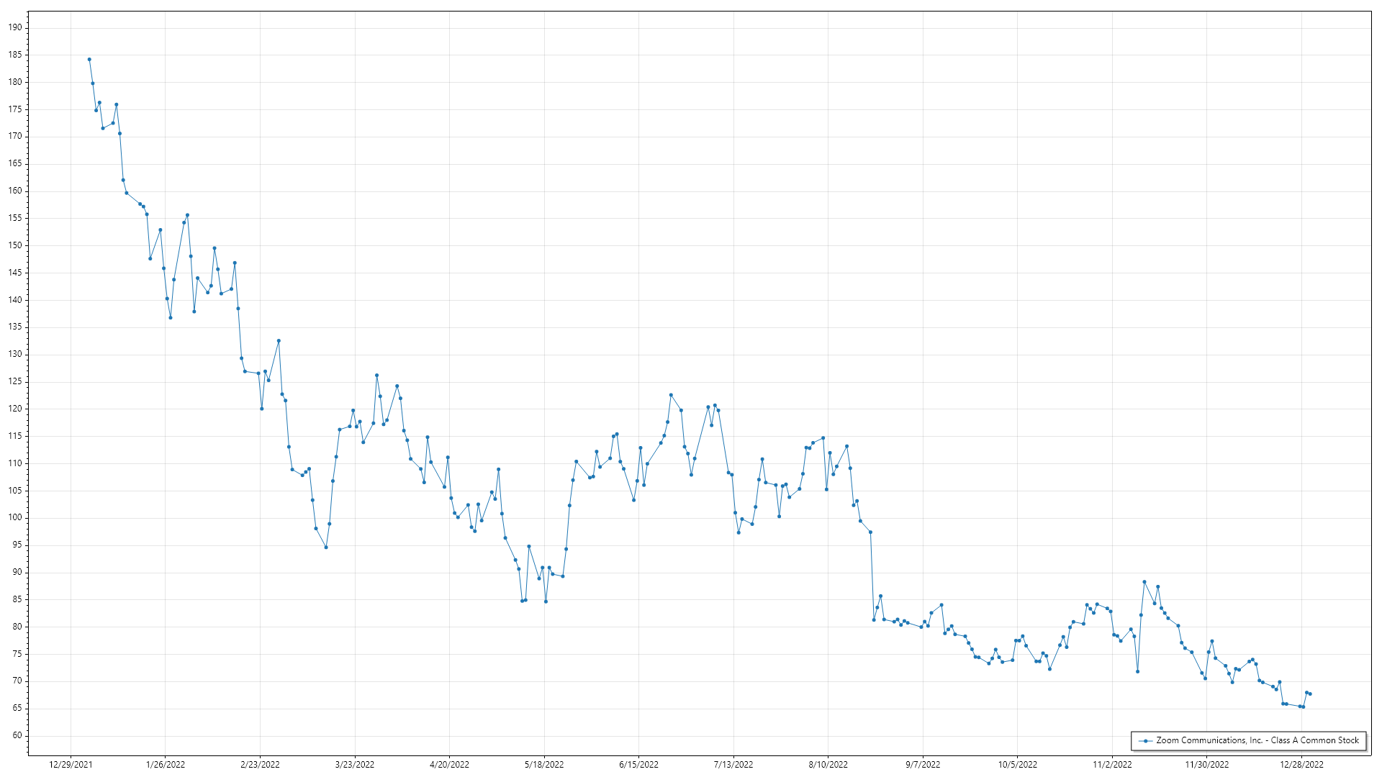Click the 2/23/2022 x-axis date label
This screenshot has width=1382, height=777.
(x=260, y=765)
